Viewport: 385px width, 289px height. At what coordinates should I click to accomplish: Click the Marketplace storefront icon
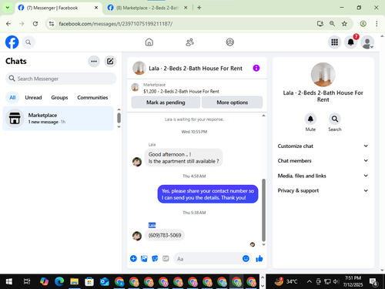click(x=15, y=119)
